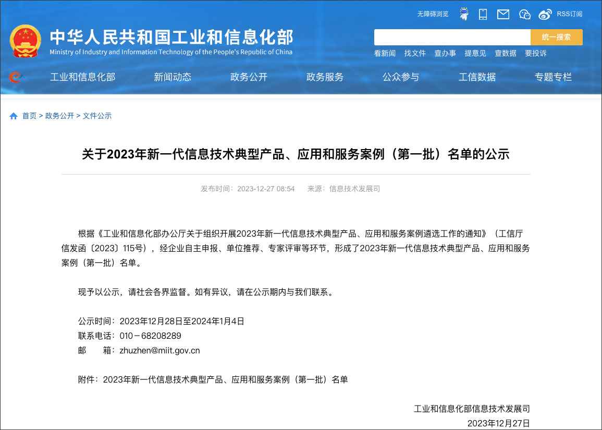The height and width of the screenshot is (430, 602).
Task: Click inside the search input box
Action: [451, 37]
